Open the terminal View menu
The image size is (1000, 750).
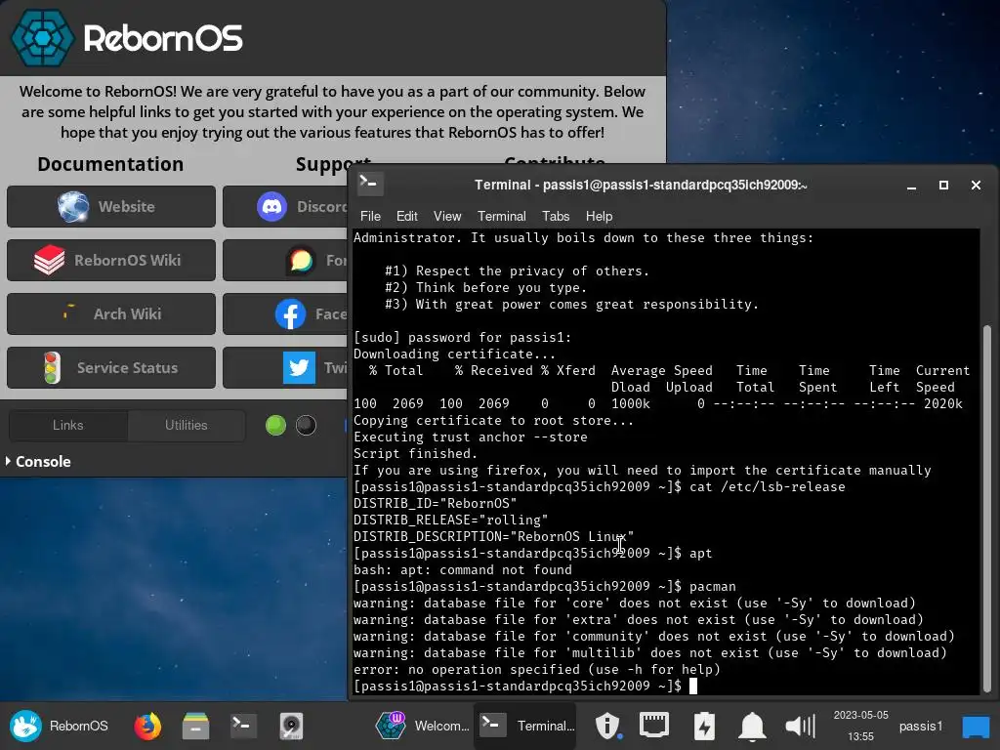pyautogui.click(x=447, y=216)
